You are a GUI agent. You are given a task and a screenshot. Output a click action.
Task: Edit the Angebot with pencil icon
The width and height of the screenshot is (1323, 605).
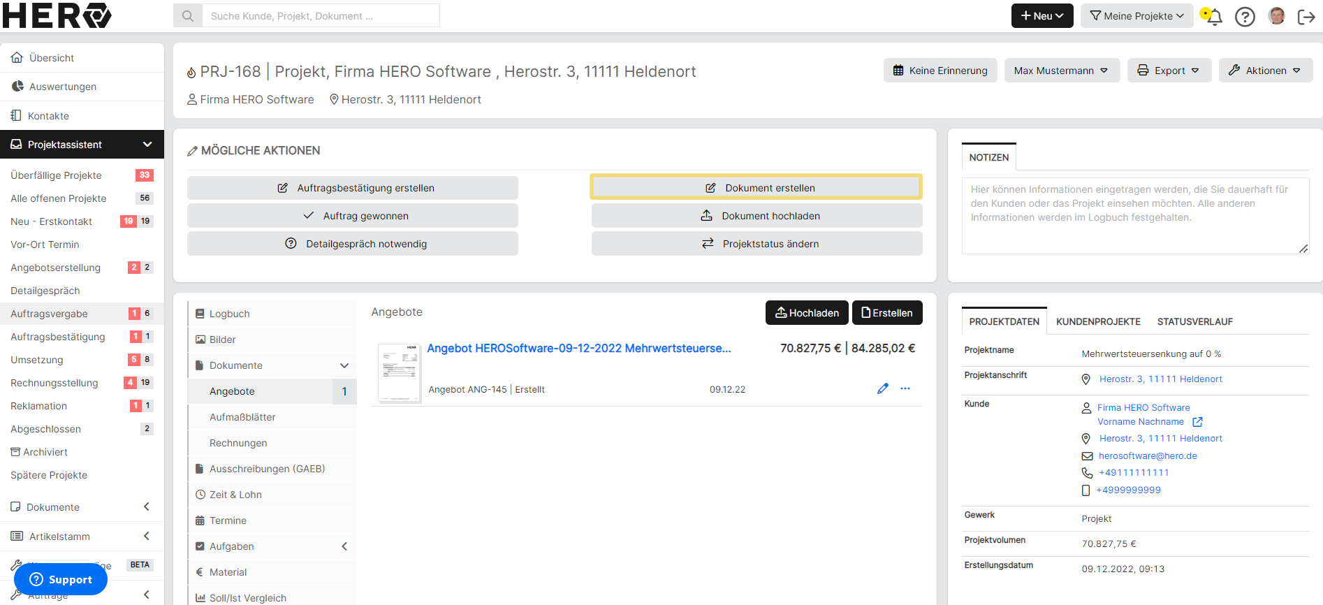point(883,388)
